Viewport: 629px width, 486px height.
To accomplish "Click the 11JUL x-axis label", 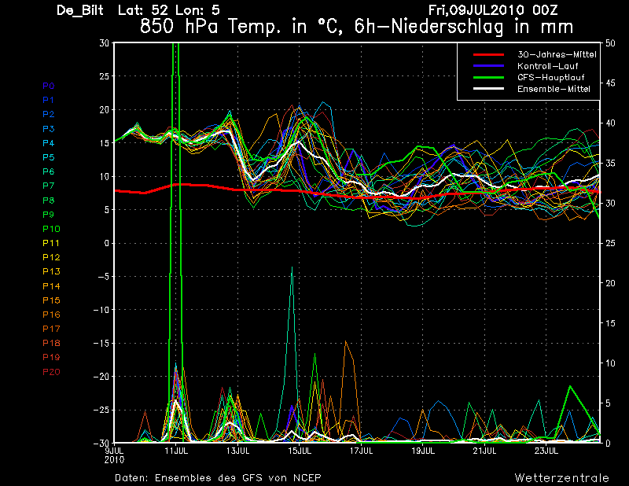I will pyautogui.click(x=176, y=451).
